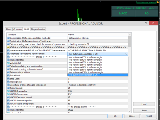Click the MACD Open value double-type icon
The width and height of the screenshot is (160, 120).
pos(8,91)
